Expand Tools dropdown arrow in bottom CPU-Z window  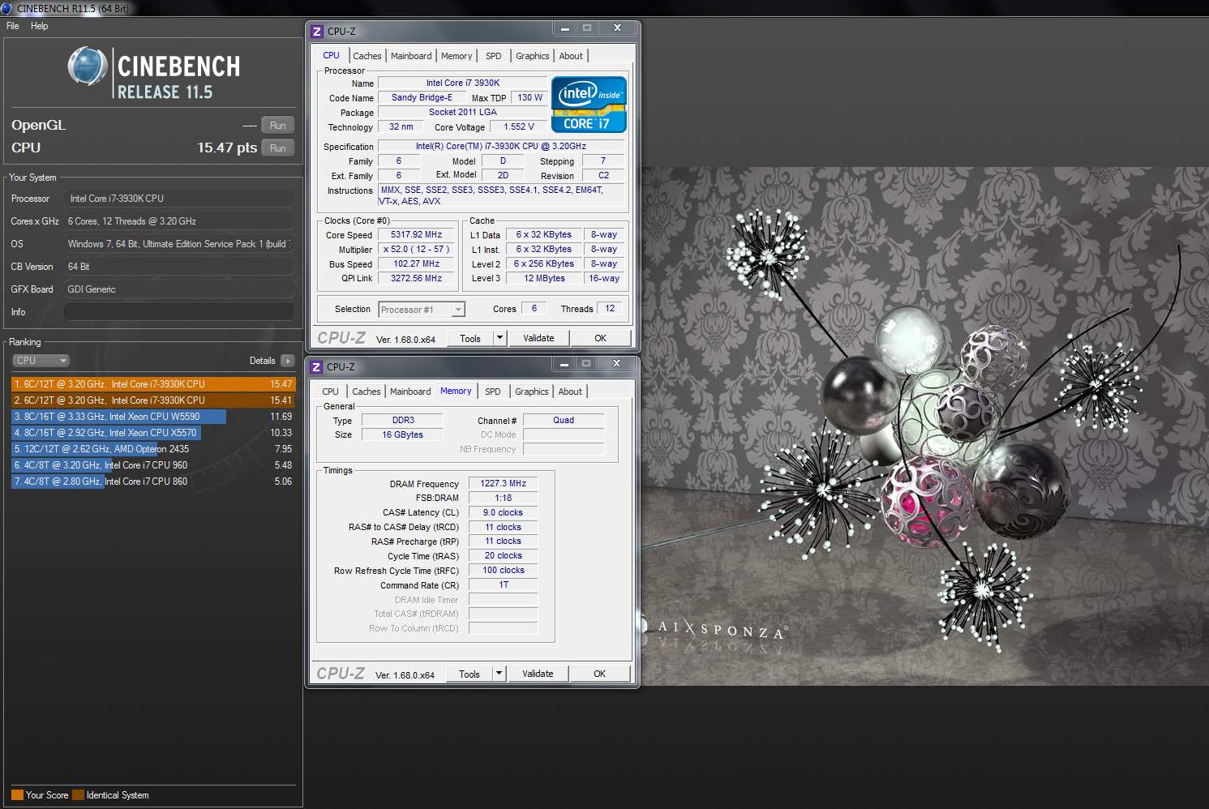coord(499,674)
